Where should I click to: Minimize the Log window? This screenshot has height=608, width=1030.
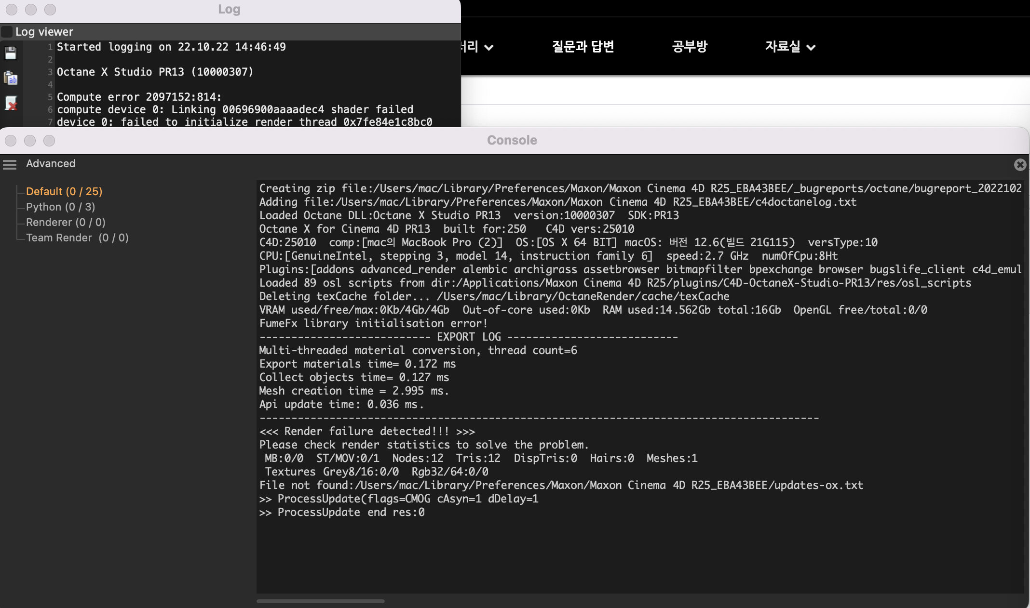click(31, 10)
